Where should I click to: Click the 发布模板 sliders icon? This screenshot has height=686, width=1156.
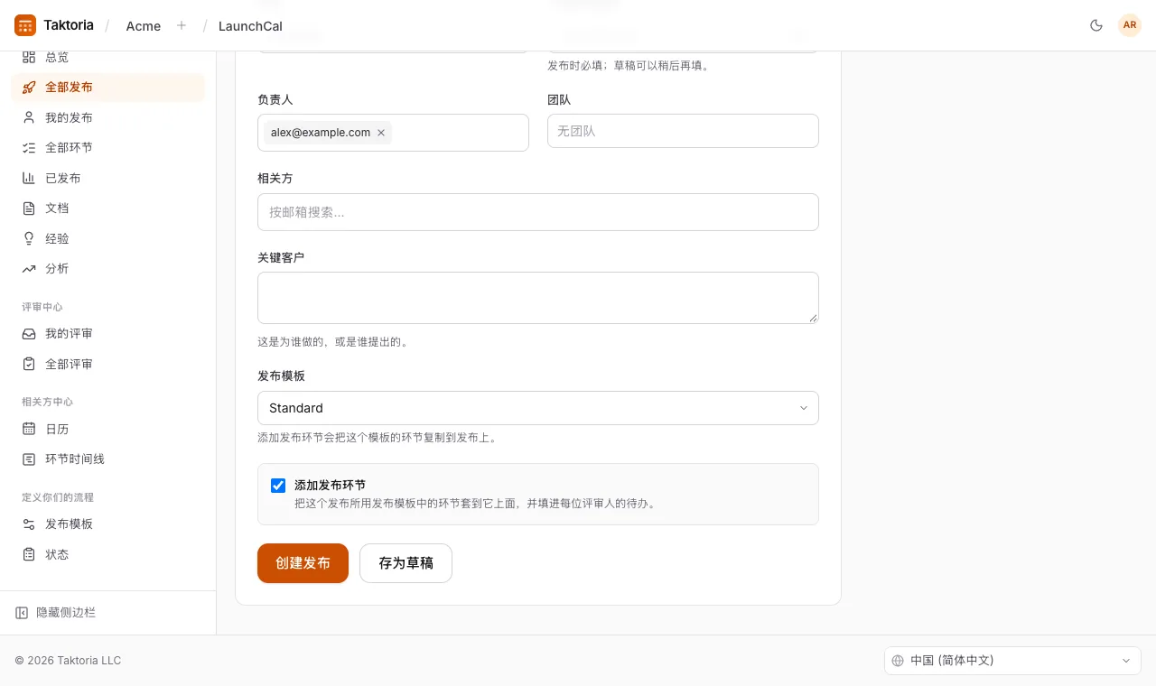pyautogui.click(x=29, y=524)
